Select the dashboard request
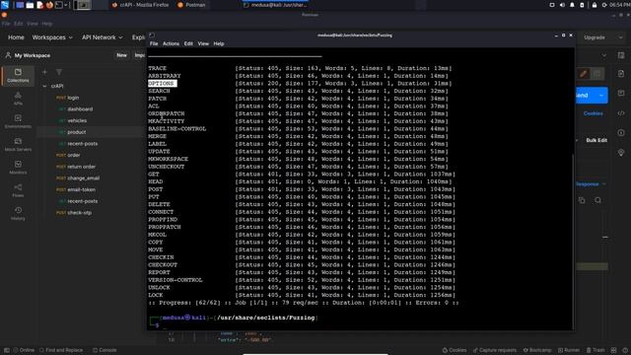Screen dimensions: 631x355 [80, 109]
